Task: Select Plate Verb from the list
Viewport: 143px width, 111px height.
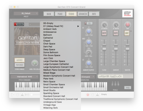Action: click(60, 79)
